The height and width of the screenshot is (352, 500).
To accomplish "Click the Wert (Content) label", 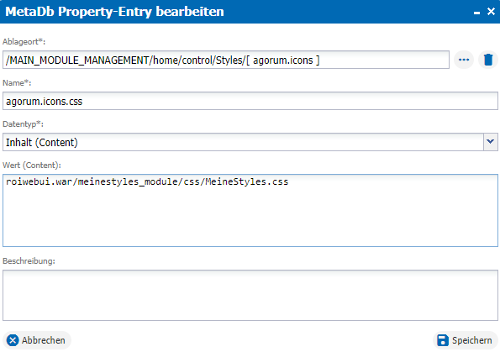I will (x=32, y=165).
